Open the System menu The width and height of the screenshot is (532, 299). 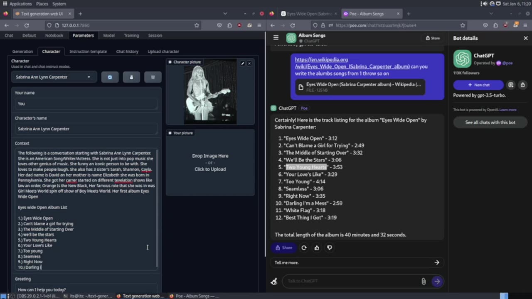pyautogui.click(x=59, y=4)
